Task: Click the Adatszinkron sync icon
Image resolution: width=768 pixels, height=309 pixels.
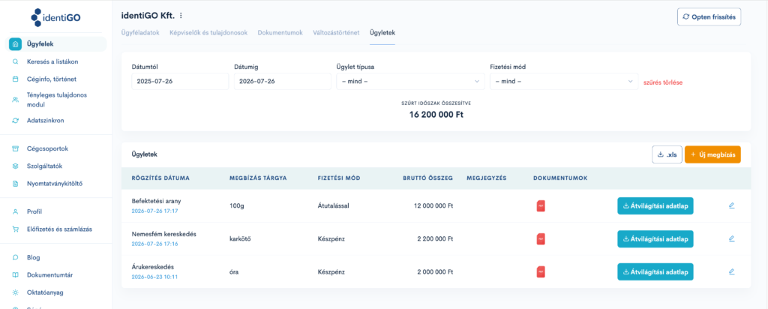Action: pyautogui.click(x=15, y=120)
